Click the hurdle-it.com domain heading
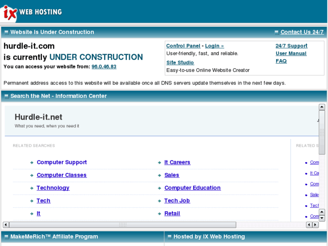328x246 pixels. 29,46
